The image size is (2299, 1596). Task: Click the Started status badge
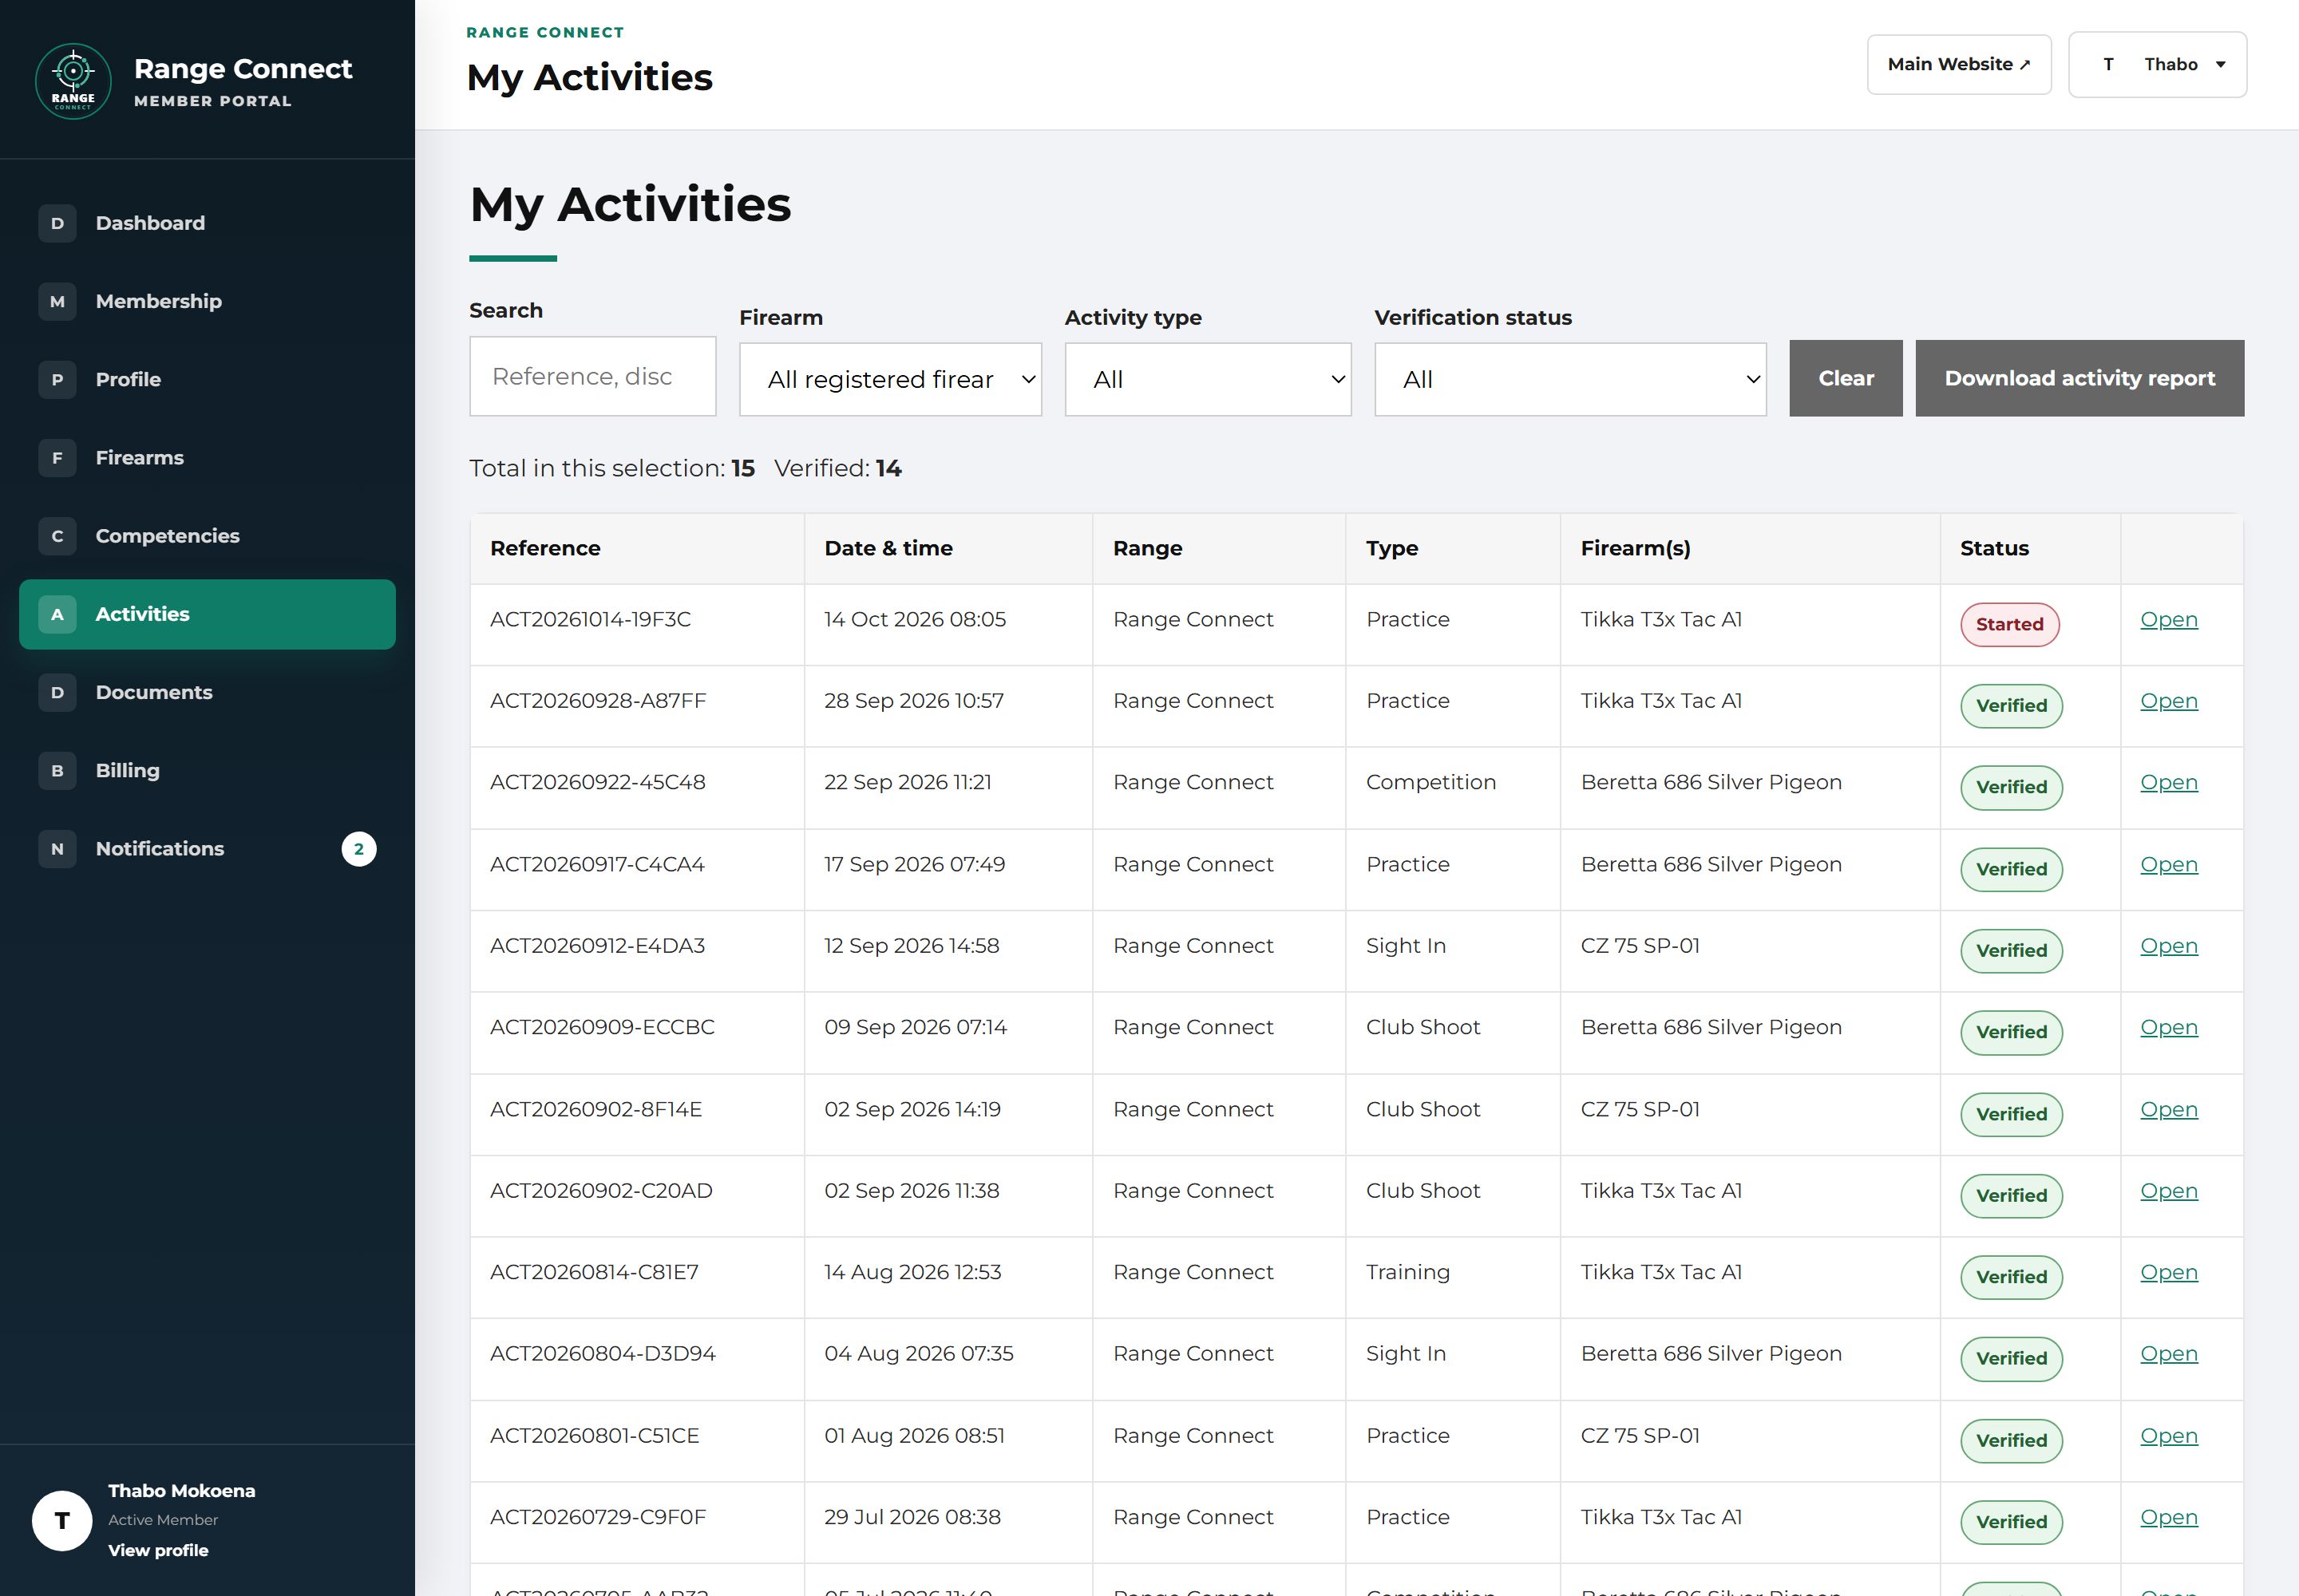2009,624
